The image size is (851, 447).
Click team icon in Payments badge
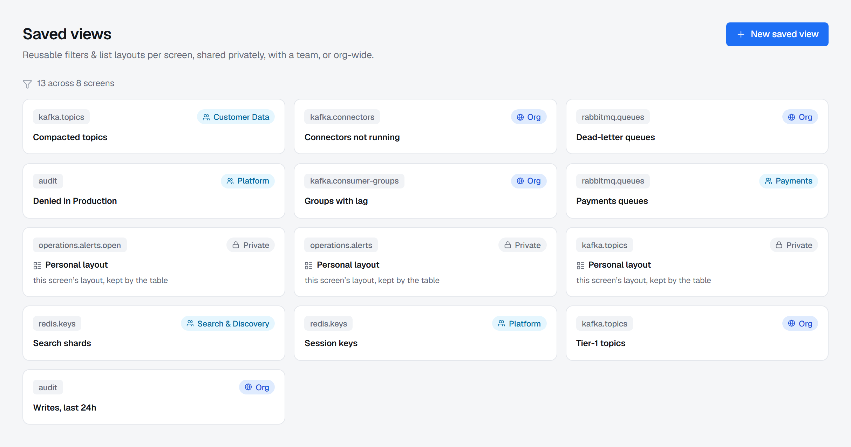click(x=768, y=181)
